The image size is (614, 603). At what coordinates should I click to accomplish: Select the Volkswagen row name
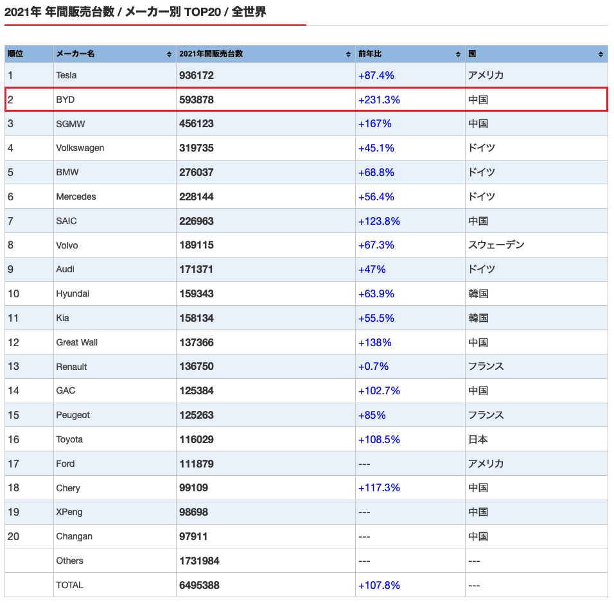pyautogui.click(x=80, y=148)
